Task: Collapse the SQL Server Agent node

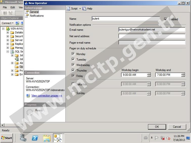Action: tap(8, 51)
